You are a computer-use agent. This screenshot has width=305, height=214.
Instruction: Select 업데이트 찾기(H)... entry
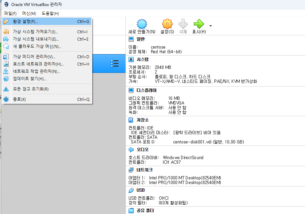pyautogui.click(x=47, y=79)
